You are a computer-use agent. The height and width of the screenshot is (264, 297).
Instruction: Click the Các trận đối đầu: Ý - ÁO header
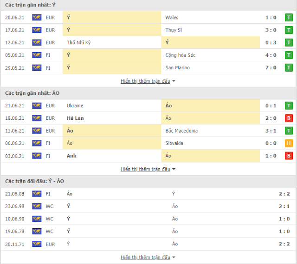click(x=34, y=181)
